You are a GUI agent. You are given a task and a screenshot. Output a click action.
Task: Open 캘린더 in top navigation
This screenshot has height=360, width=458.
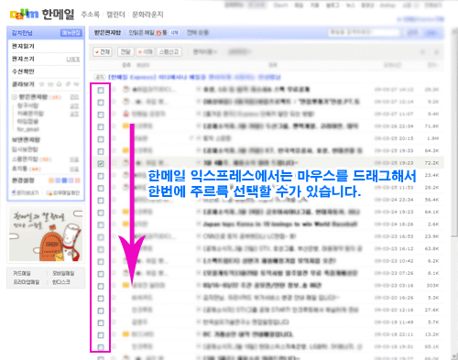tap(115, 15)
